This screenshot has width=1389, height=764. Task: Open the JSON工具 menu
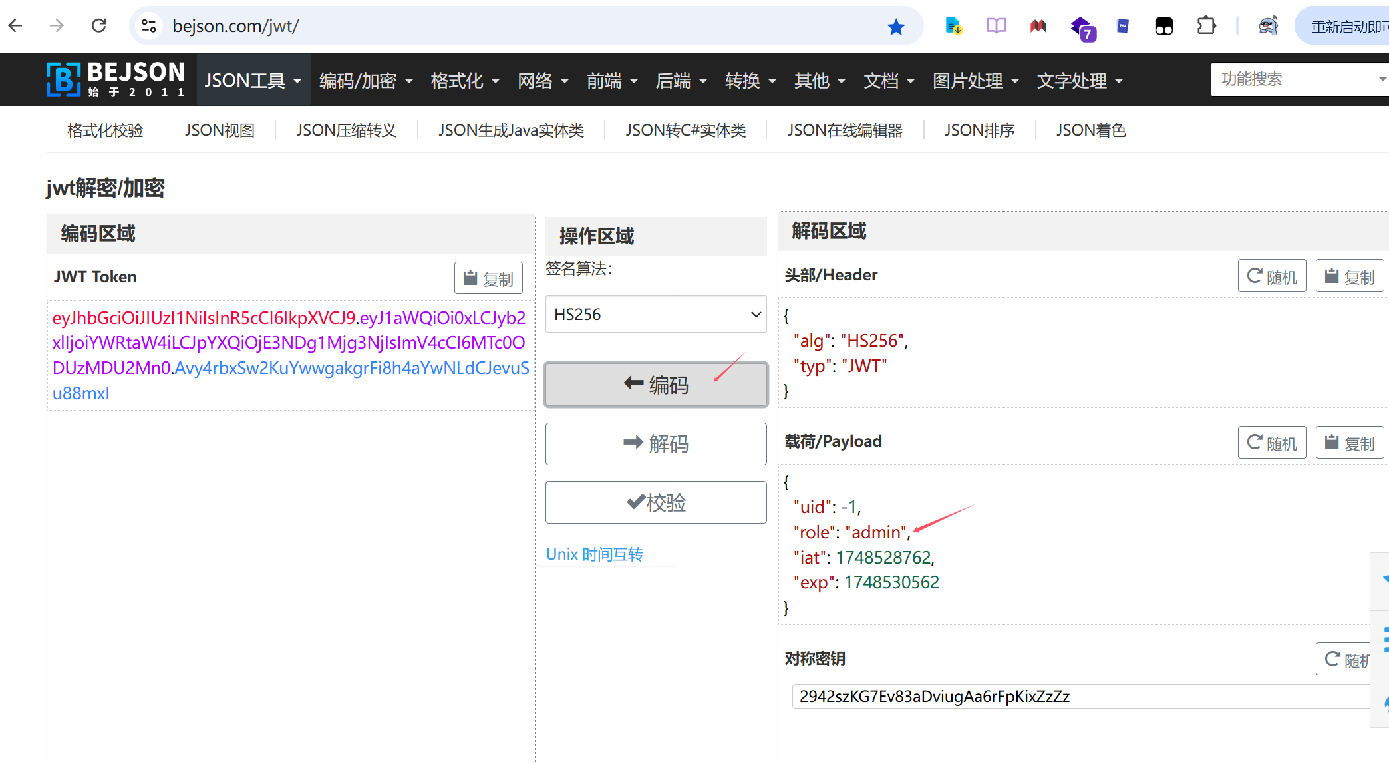(x=253, y=81)
